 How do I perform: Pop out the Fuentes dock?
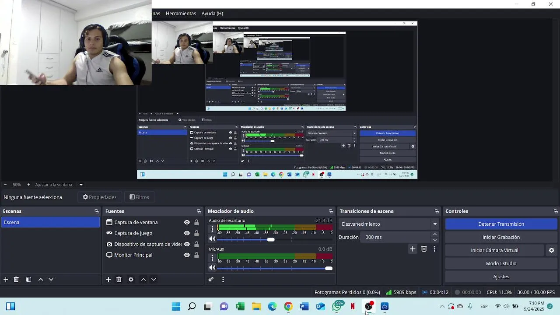point(199,211)
